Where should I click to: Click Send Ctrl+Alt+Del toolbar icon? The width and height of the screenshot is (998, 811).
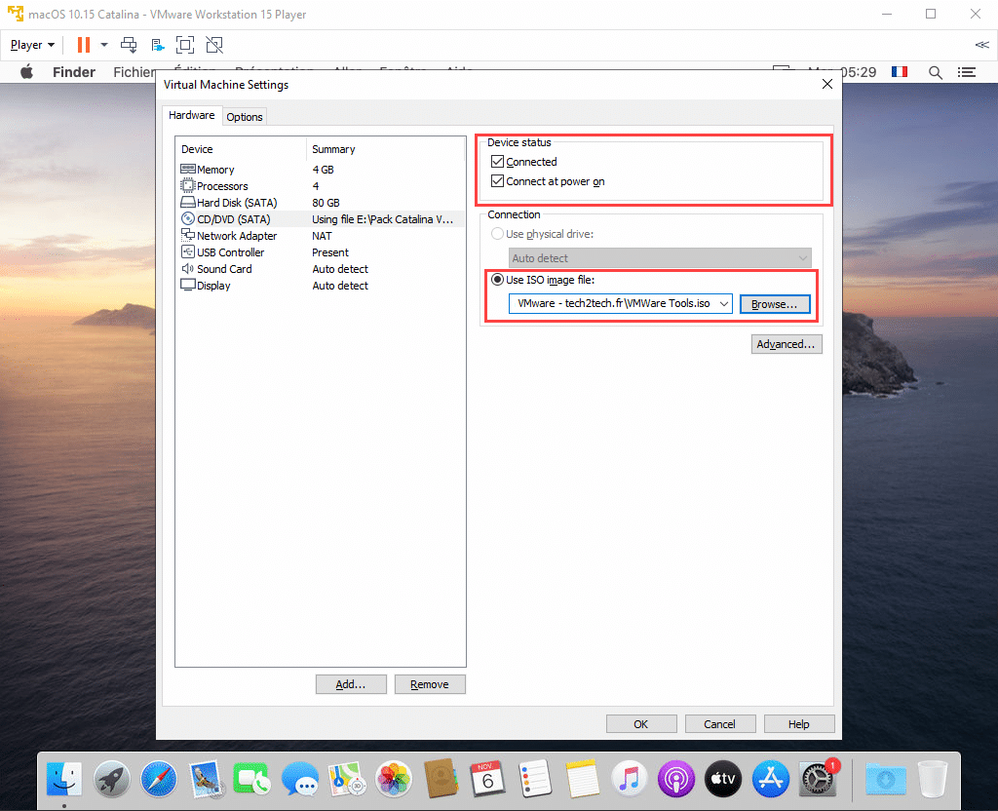129,45
